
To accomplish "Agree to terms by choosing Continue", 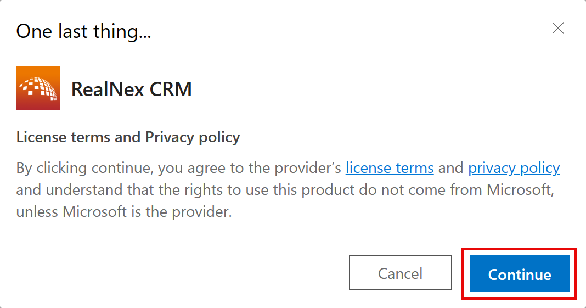I will [520, 273].
